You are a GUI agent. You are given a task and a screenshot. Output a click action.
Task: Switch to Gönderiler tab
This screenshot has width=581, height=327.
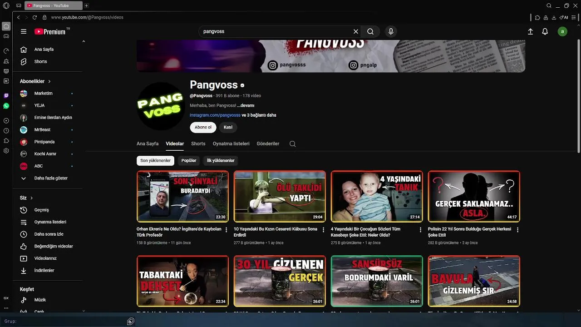[268, 144]
